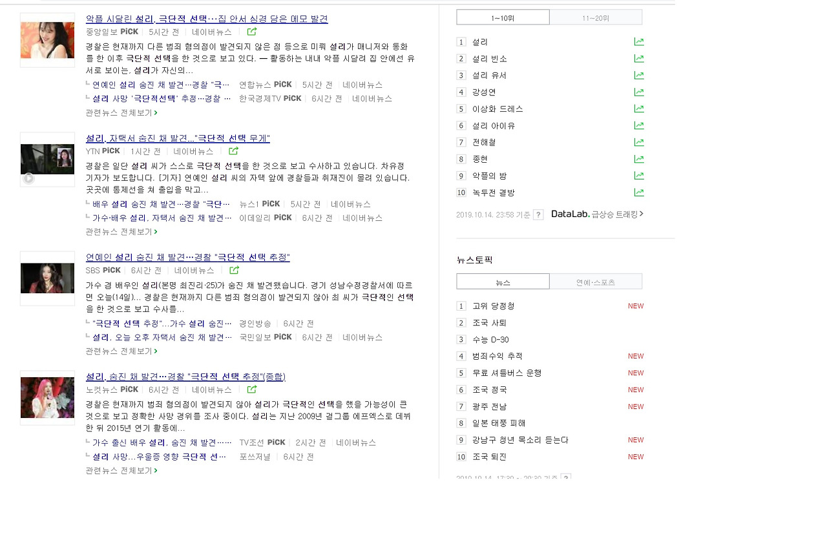Click the thumbnail image of the YTN article
The image size is (827, 551).
pyautogui.click(x=47, y=160)
